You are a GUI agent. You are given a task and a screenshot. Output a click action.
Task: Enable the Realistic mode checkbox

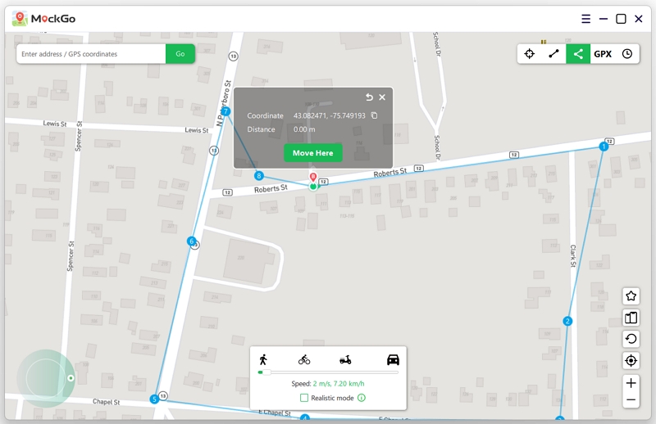coord(304,398)
